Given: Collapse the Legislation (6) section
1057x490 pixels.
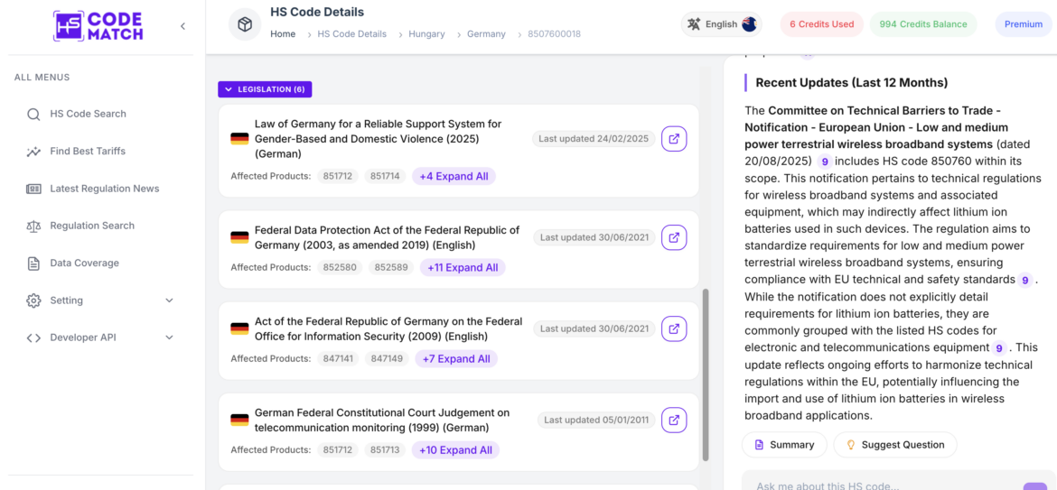Looking at the screenshot, I should coord(265,89).
